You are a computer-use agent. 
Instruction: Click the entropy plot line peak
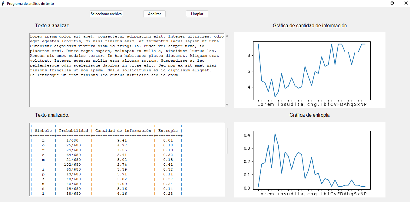275,133
